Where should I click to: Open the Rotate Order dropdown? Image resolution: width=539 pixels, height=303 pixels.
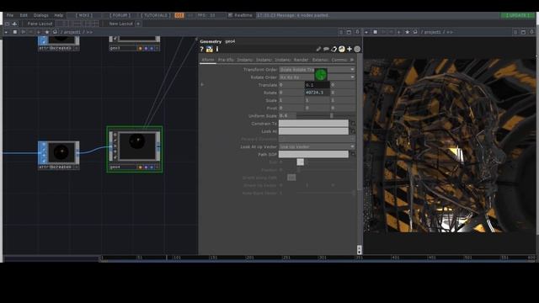(x=317, y=77)
